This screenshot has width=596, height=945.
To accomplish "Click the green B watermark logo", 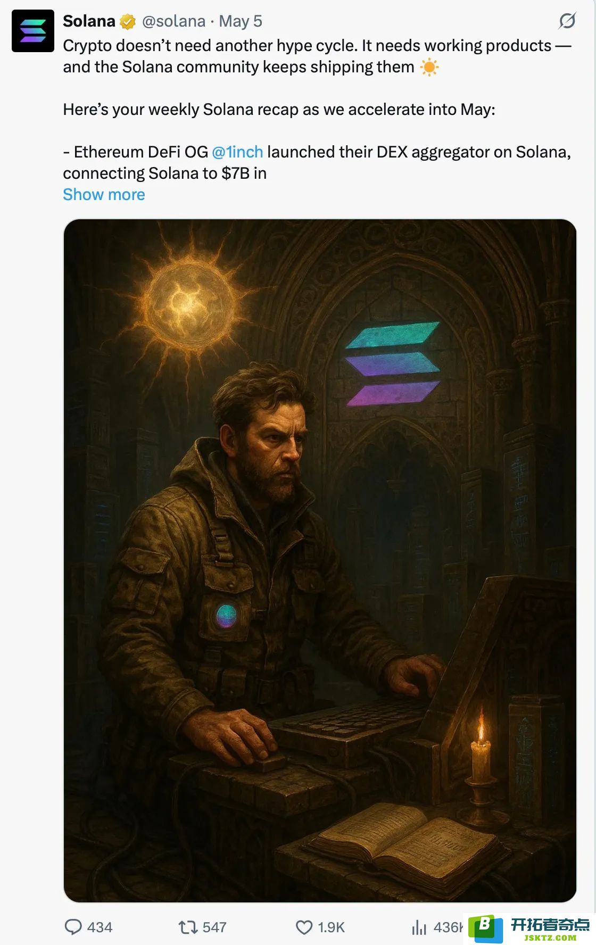I will tap(485, 929).
